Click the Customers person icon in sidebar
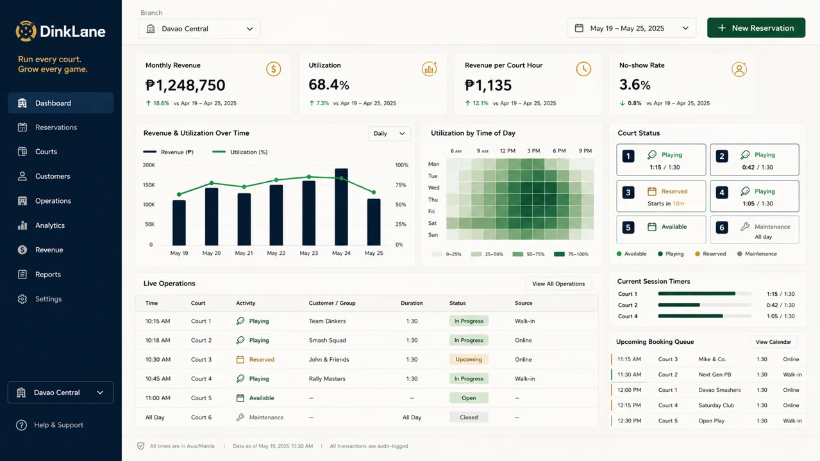Viewport: 820px width, 461px height. click(x=22, y=176)
